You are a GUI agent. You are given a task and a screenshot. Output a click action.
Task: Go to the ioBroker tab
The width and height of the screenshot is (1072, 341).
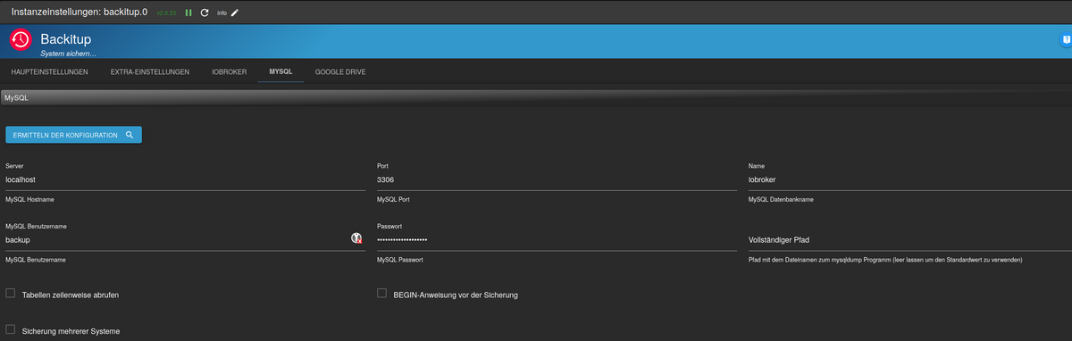point(229,71)
